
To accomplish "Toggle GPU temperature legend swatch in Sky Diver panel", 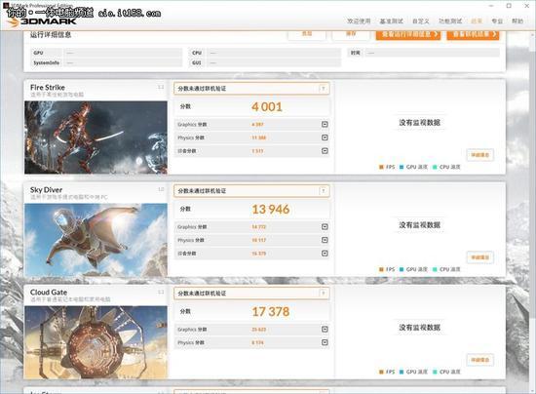I will [x=402, y=269].
